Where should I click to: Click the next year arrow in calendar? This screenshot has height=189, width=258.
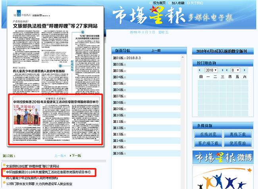point(222,70)
